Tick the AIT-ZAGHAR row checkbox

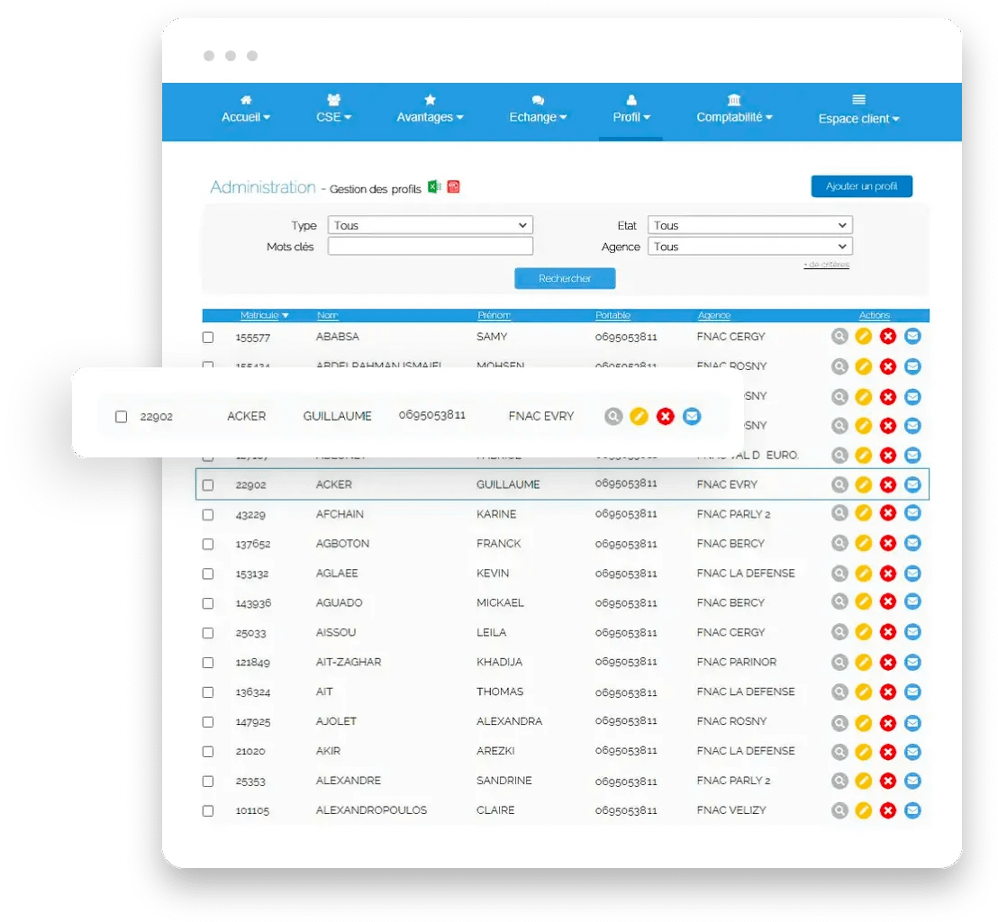208,663
